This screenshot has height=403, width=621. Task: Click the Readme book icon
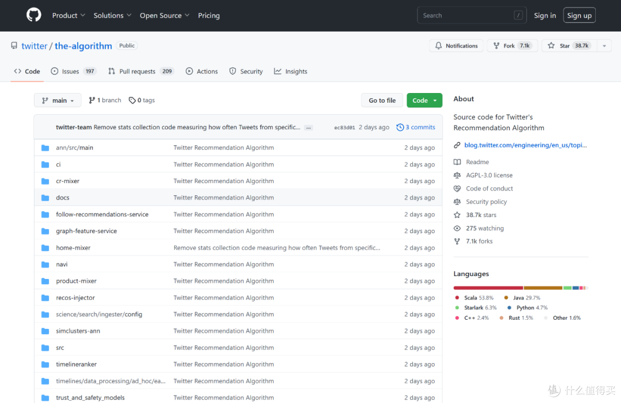[x=457, y=162]
